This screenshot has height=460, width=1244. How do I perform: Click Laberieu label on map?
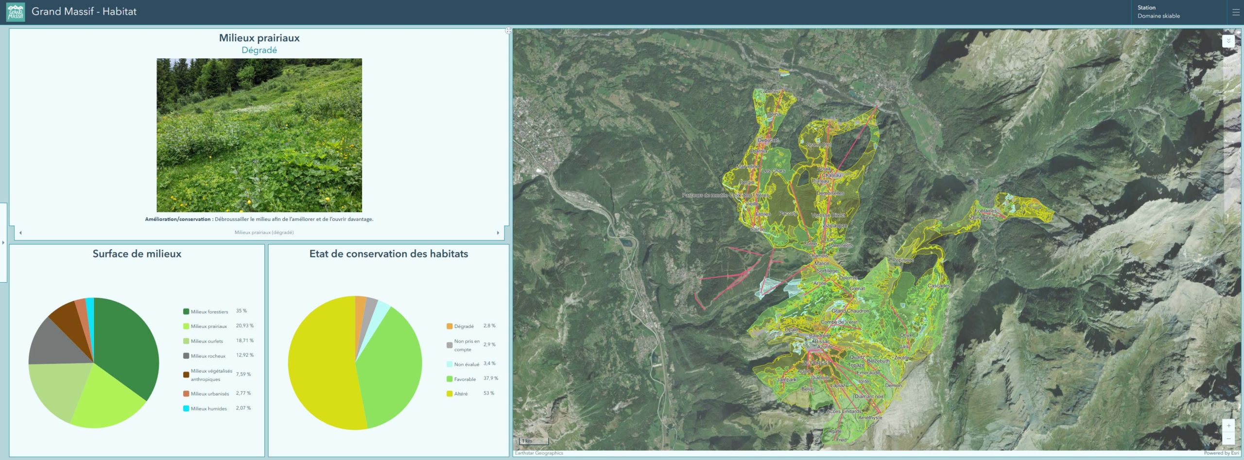tap(770, 91)
